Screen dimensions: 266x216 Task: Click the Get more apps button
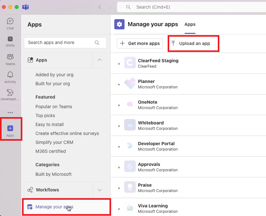click(140, 43)
